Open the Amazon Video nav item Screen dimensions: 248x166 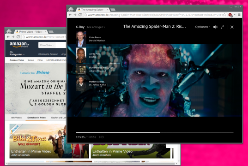[17, 60]
